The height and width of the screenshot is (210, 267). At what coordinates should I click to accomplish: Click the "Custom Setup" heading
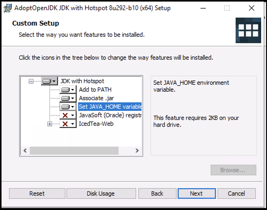pyautogui.click(x=36, y=23)
